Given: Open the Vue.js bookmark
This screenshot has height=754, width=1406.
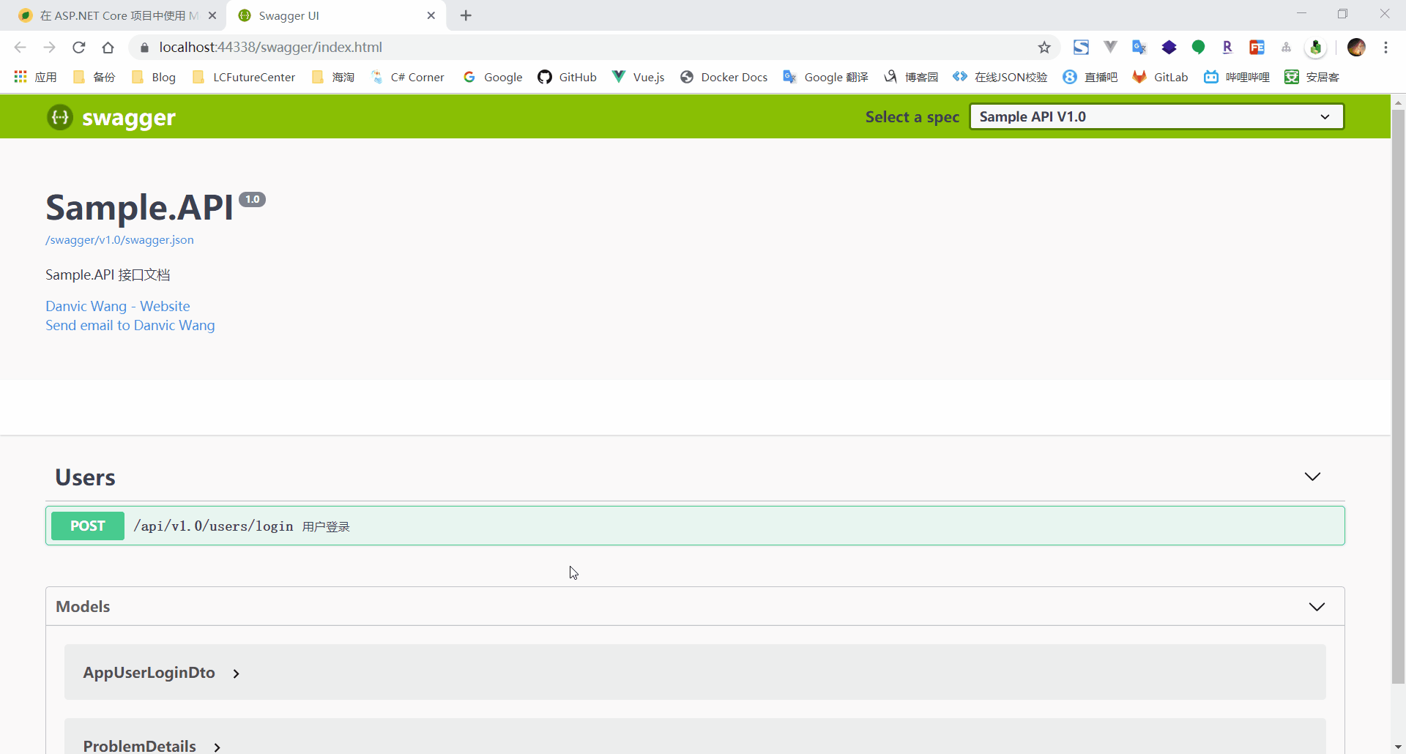Looking at the screenshot, I should (639, 77).
